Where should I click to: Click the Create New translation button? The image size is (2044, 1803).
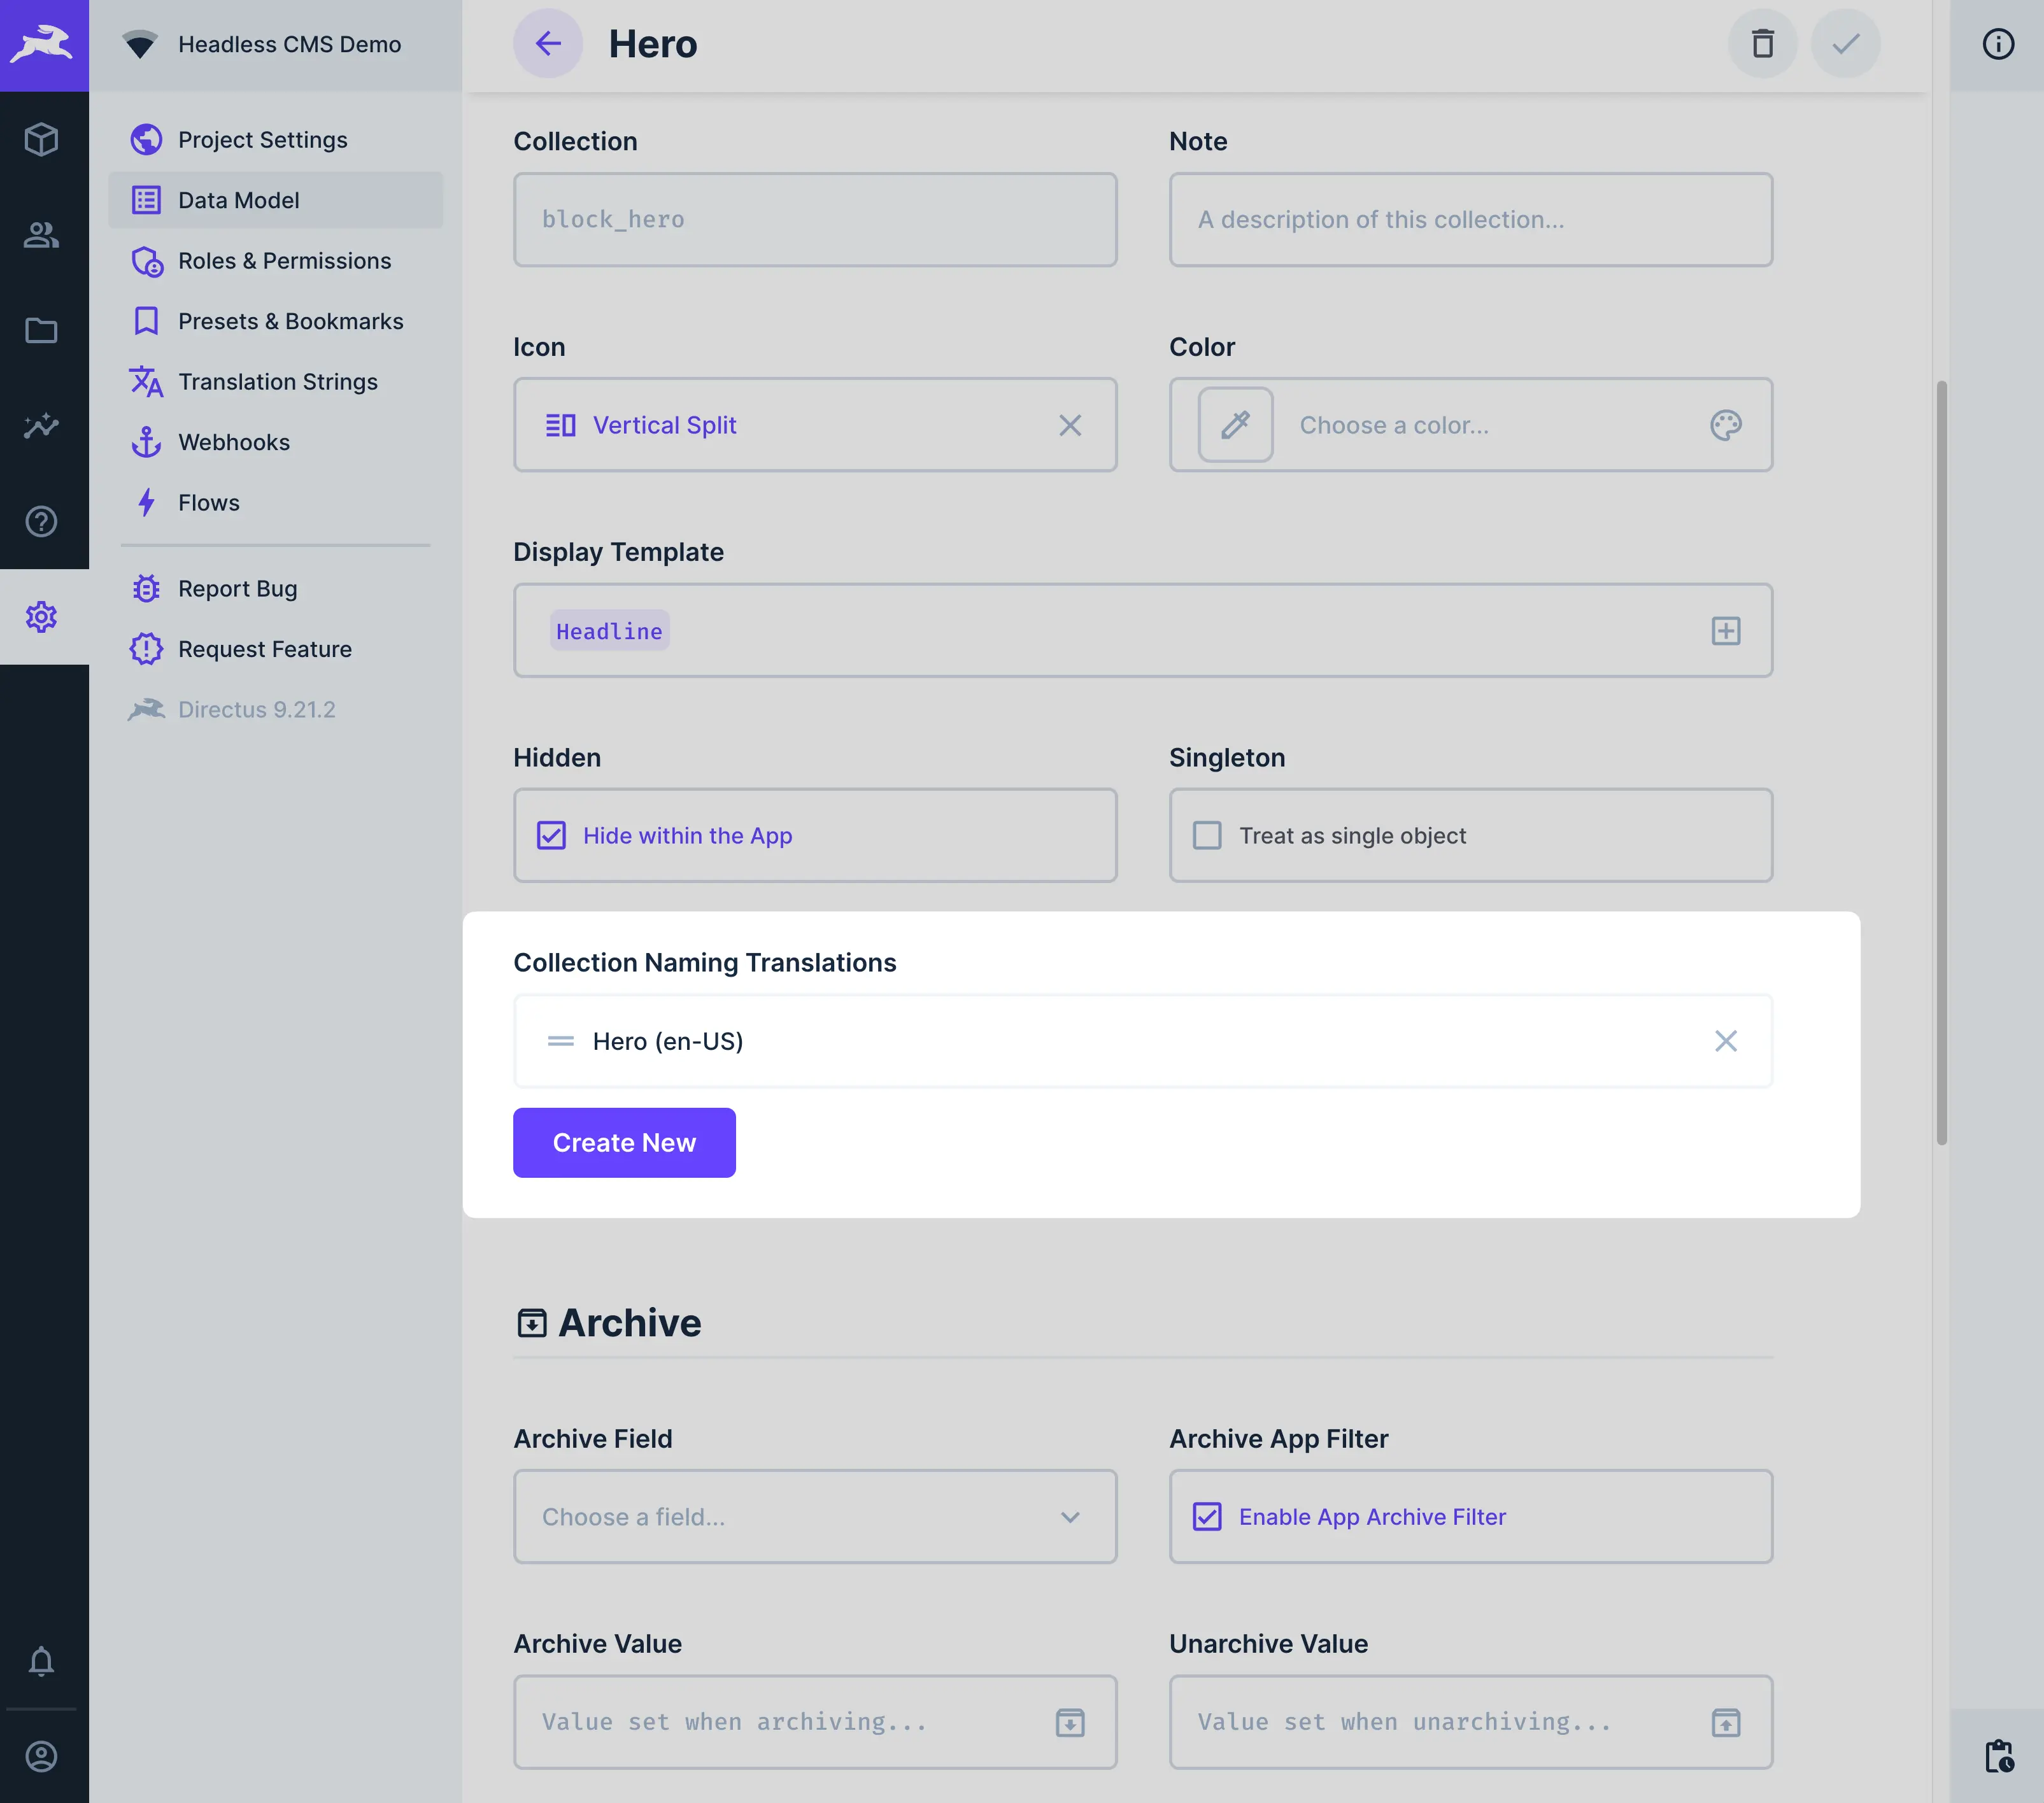pos(624,1142)
